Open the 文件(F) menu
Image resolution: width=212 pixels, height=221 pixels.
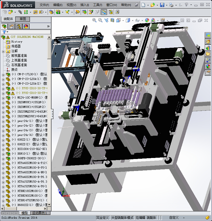(44, 5)
